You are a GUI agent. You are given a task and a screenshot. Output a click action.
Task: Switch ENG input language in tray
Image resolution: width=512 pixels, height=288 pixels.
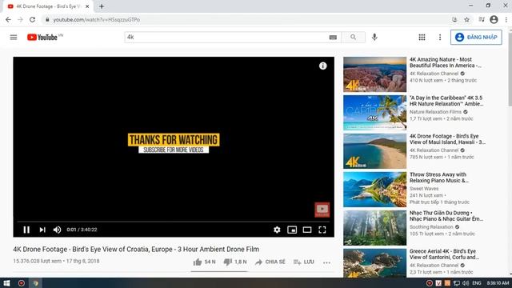click(477, 283)
